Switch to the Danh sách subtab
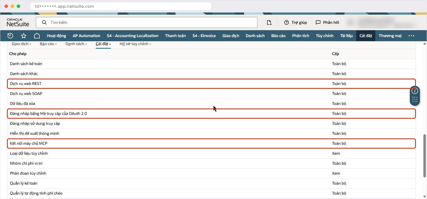This screenshot has width=427, height=199. pyautogui.click(x=76, y=44)
